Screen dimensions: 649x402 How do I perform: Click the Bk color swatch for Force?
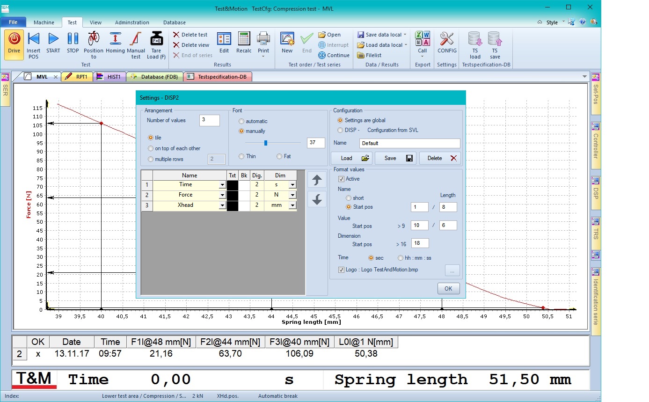tap(244, 195)
